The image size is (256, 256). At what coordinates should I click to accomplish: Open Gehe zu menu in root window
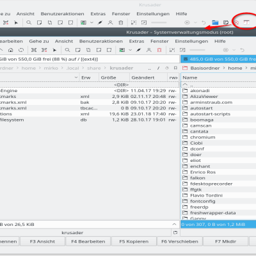39,41
